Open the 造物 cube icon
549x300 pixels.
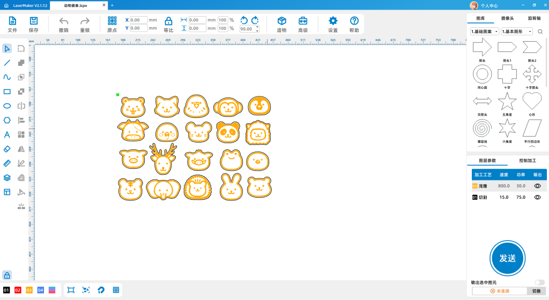click(x=282, y=21)
